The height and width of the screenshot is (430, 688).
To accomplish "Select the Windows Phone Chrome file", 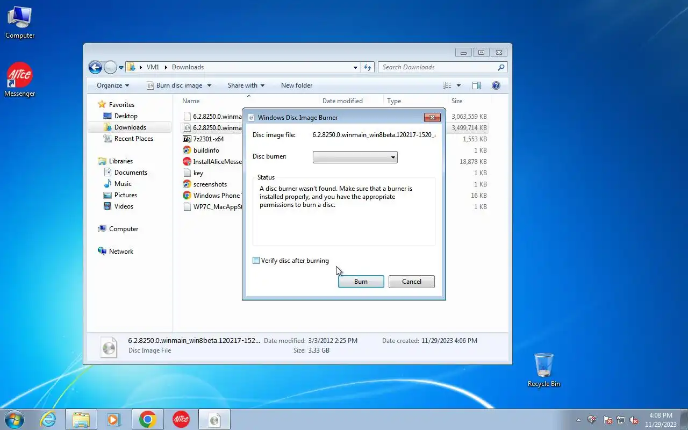I will pos(212,196).
